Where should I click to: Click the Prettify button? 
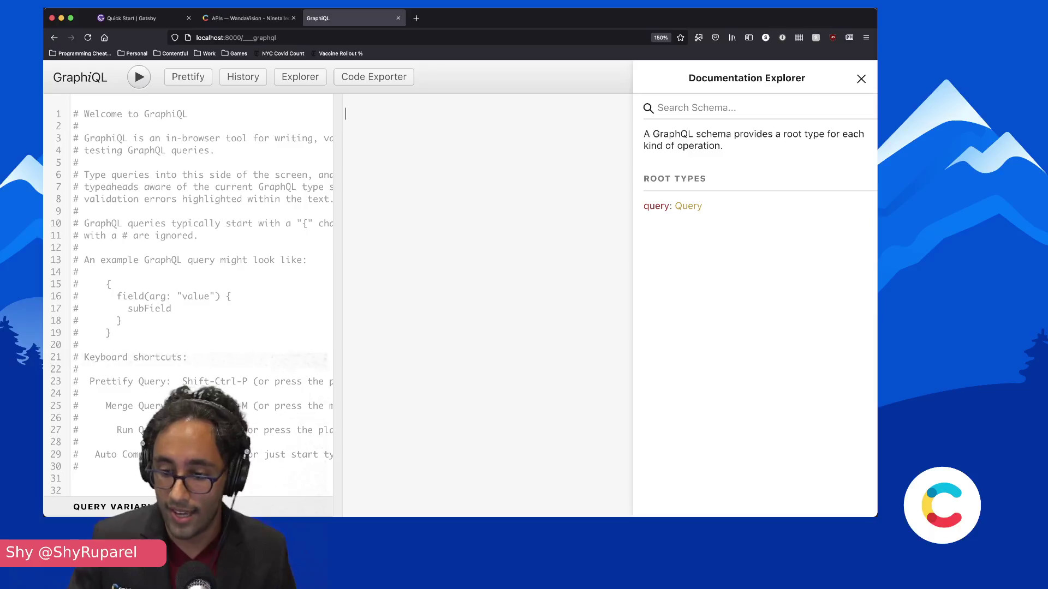[x=188, y=77]
